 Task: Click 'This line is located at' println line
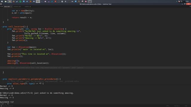click(37, 54)
